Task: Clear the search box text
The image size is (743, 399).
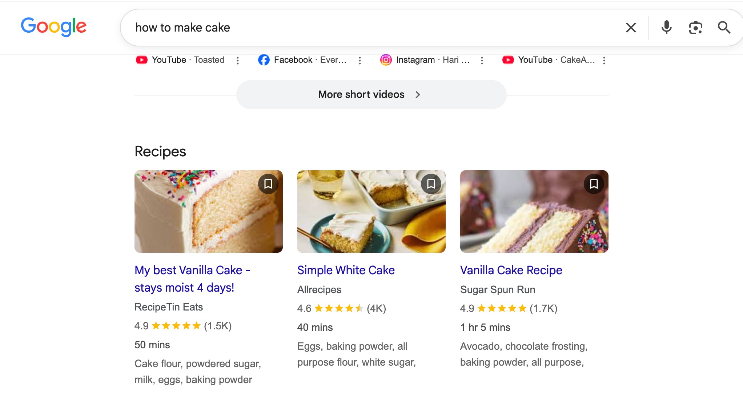Action: point(631,28)
